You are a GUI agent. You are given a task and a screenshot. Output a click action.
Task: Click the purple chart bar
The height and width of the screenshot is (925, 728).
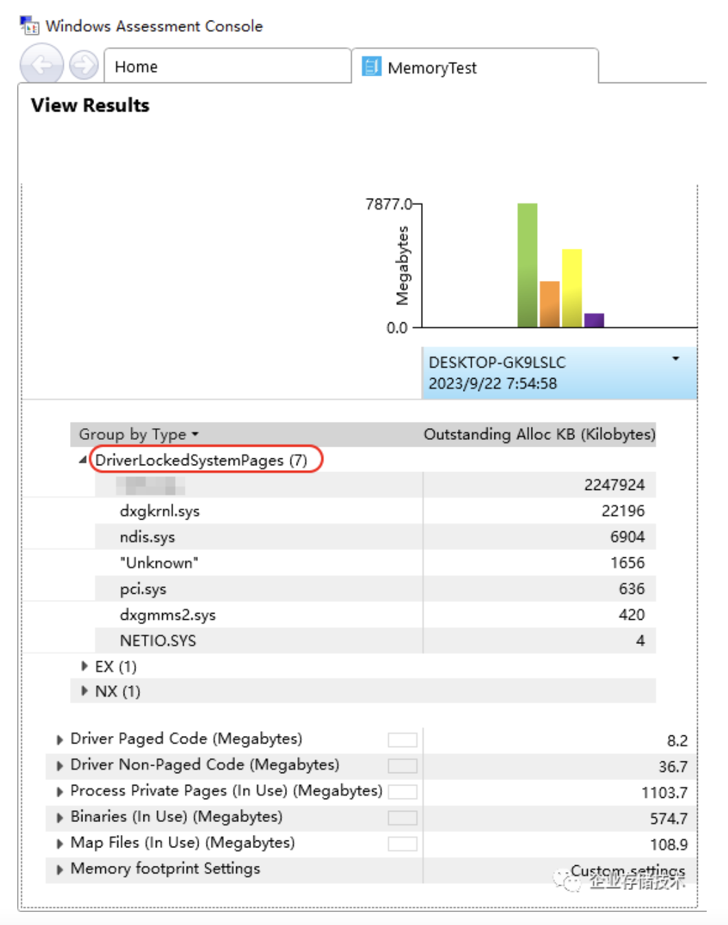(x=594, y=320)
